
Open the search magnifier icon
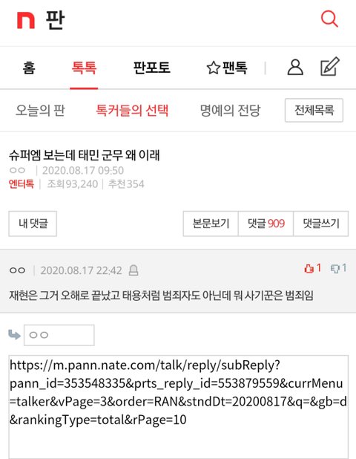[x=329, y=19]
